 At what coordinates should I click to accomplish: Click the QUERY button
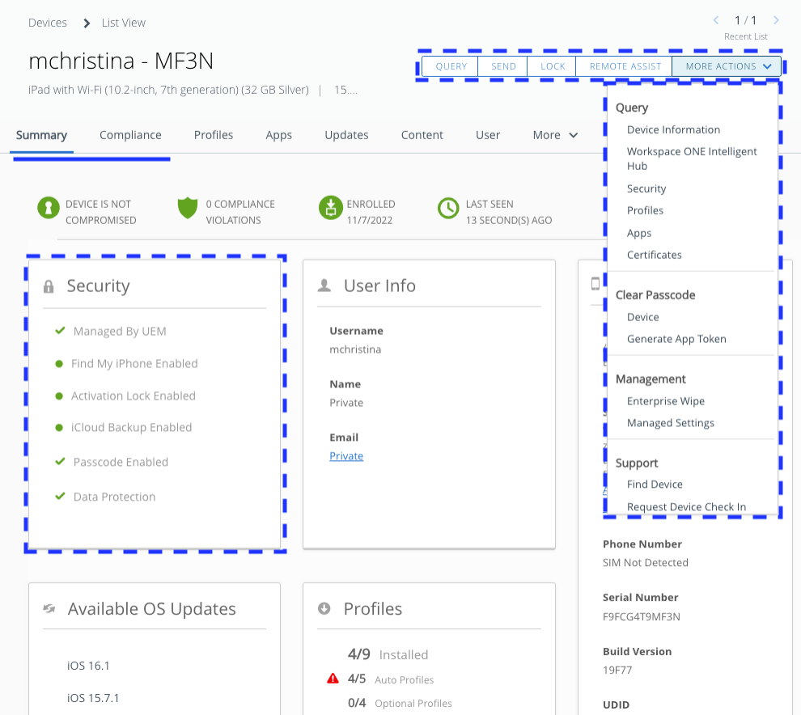coord(450,66)
